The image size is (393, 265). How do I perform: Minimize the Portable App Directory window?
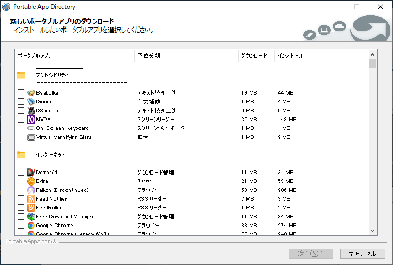click(333, 7)
